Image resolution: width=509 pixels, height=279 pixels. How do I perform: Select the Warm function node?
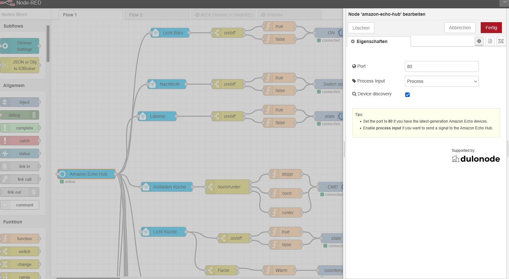[279, 270]
